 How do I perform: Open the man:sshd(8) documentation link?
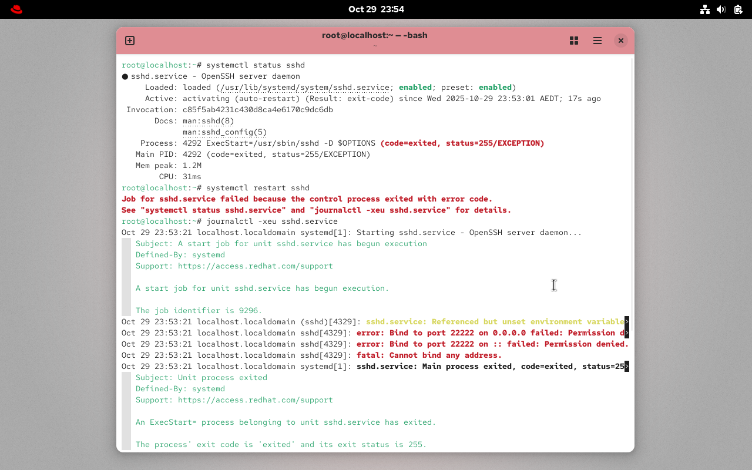pyautogui.click(x=208, y=120)
